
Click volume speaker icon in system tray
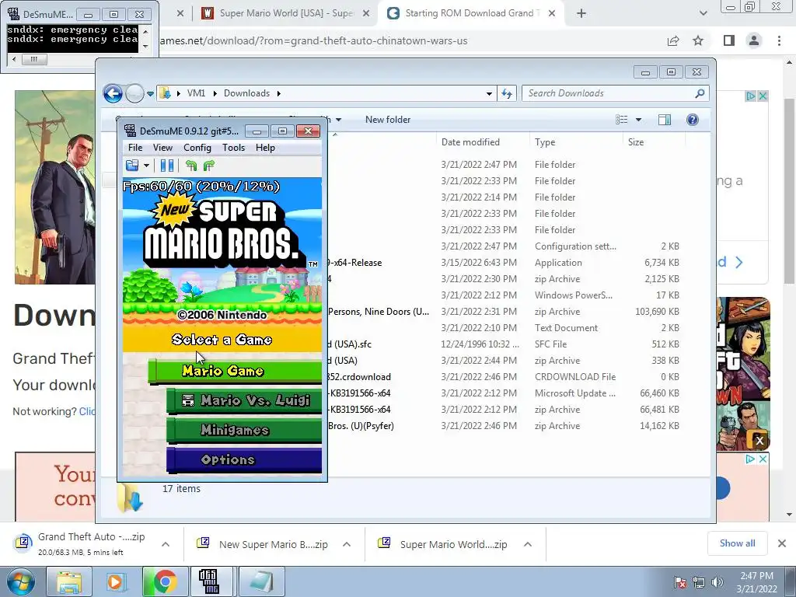[717, 582]
